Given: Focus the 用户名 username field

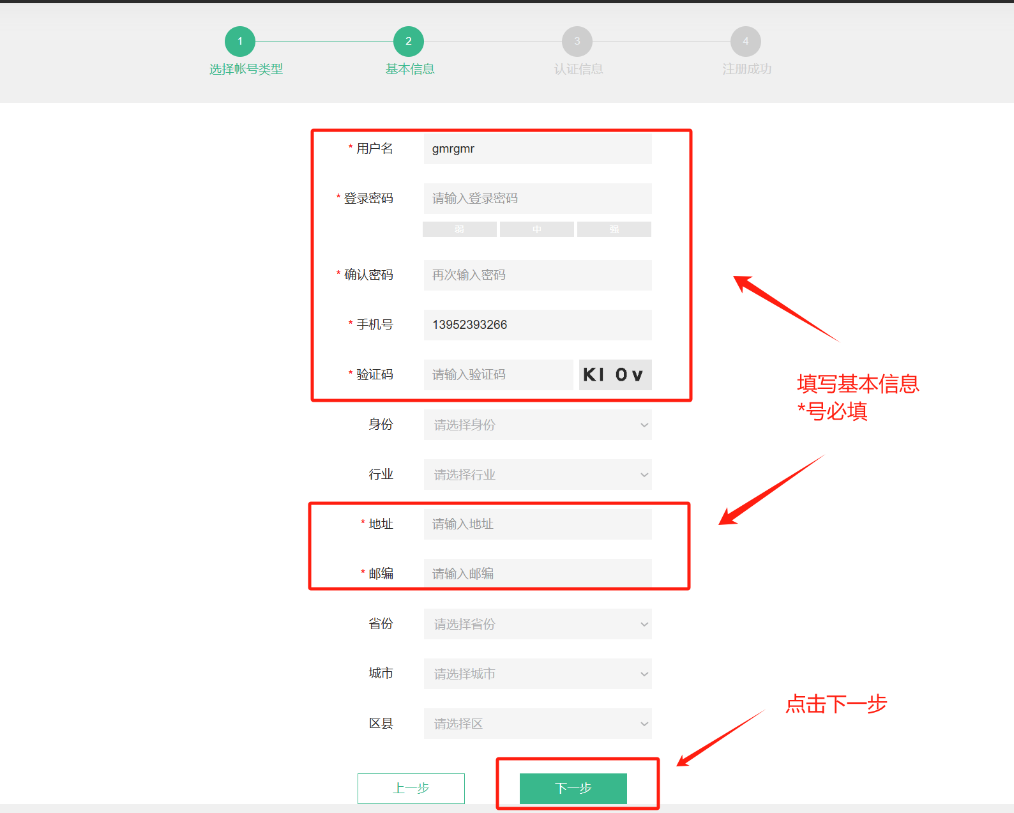Looking at the screenshot, I should 537,149.
